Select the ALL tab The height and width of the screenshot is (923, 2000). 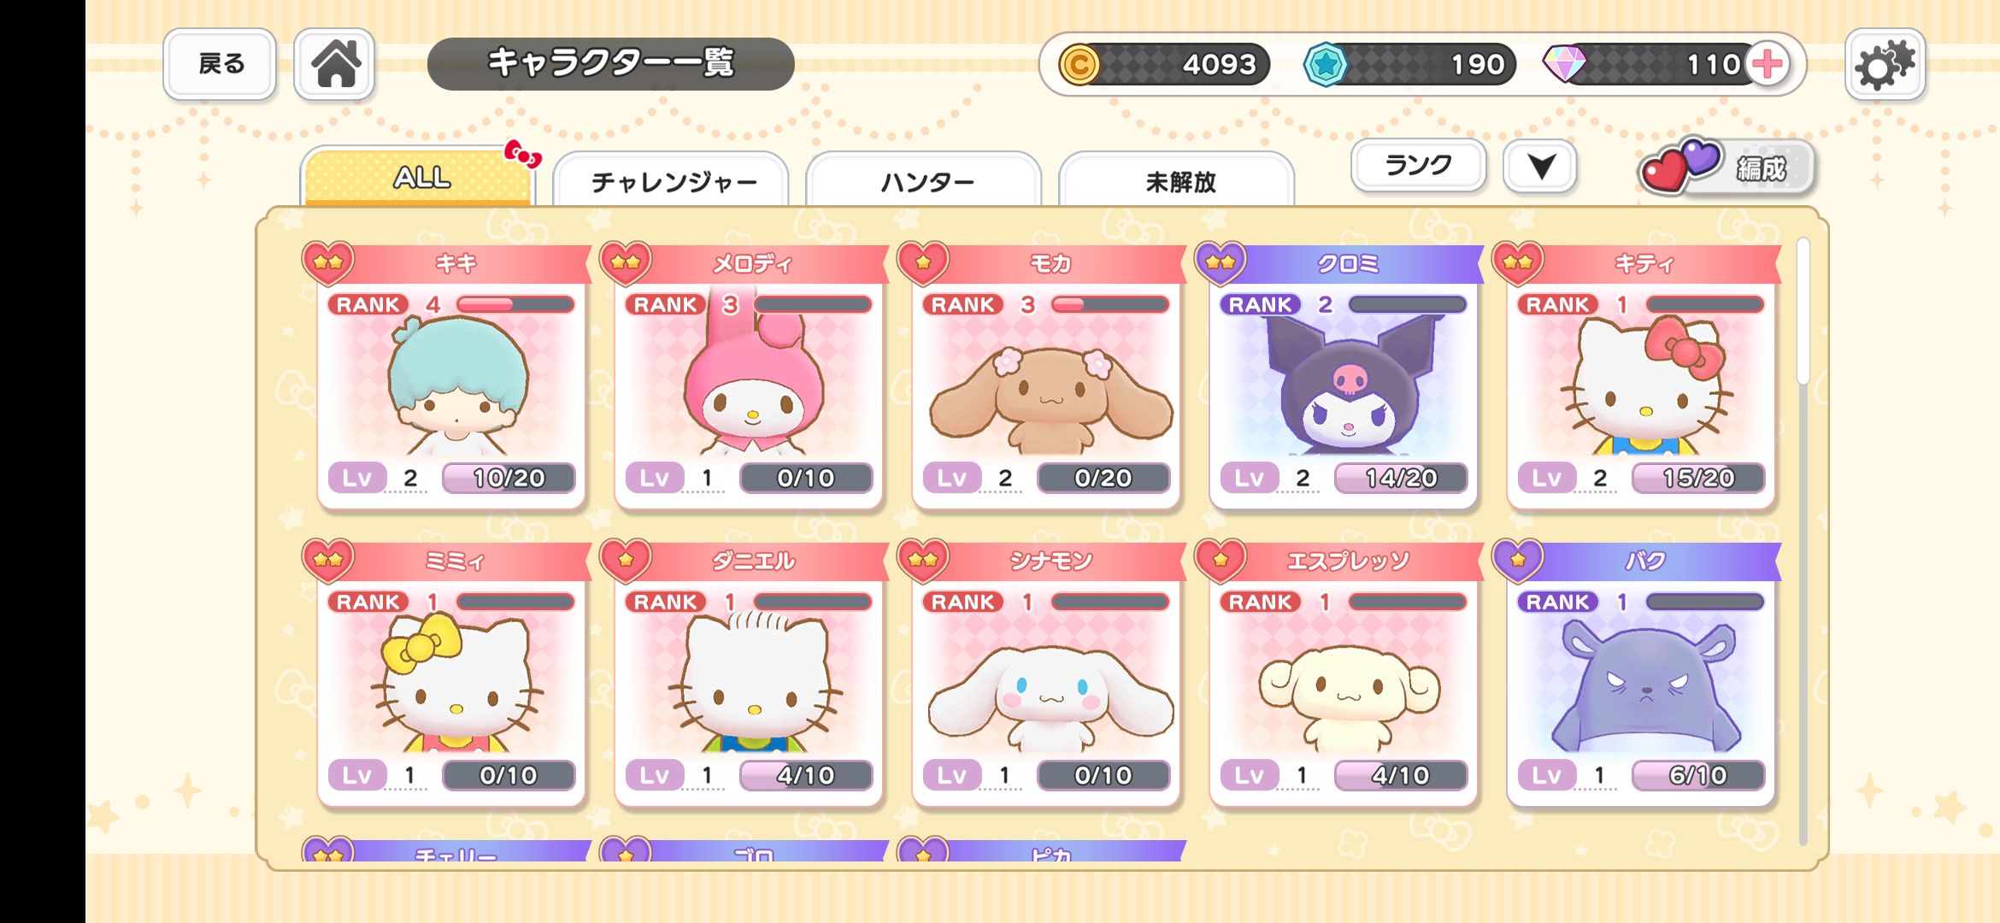click(419, 177)
